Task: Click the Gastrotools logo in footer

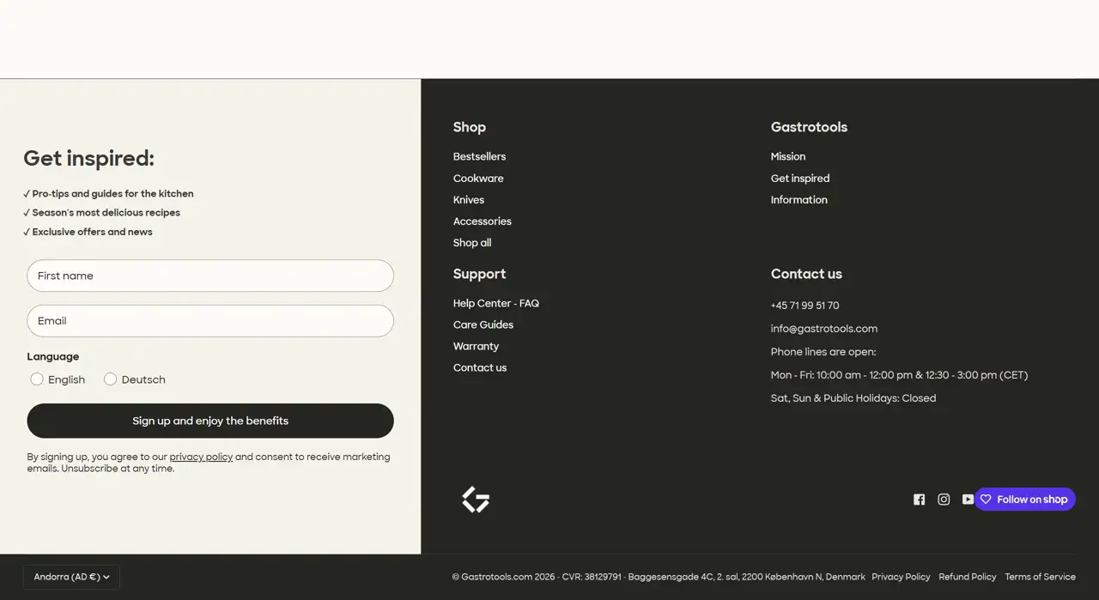Action: coord(476,500)
